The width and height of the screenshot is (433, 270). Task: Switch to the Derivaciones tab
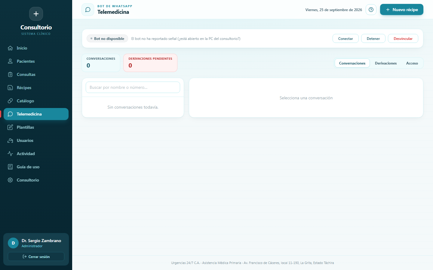386,63
